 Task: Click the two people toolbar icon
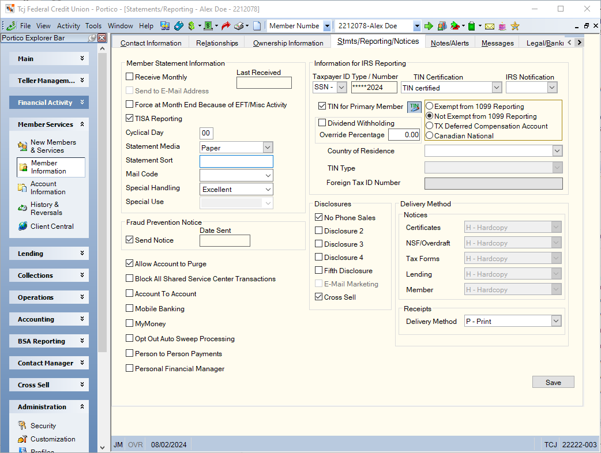(442, 26)
